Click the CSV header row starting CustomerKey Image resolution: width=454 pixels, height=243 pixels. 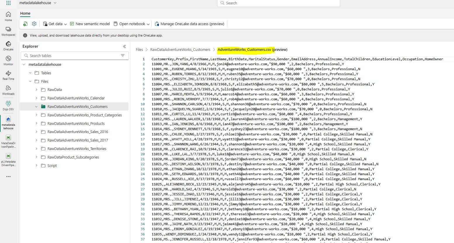tap(297, 59)
